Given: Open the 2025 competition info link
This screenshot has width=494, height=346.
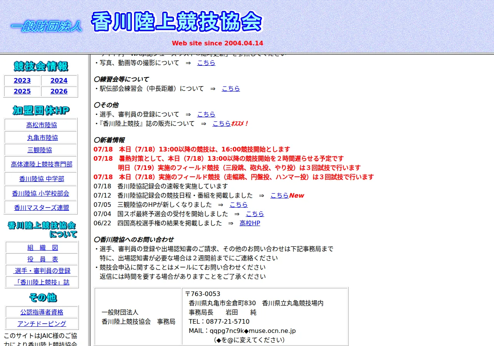Looking at the screenshot, I should 22,91.
